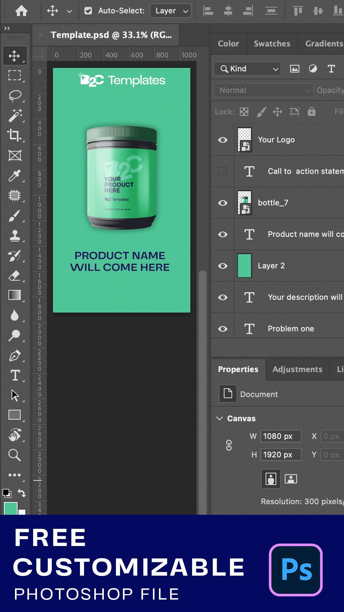Select the Eyedropper tool
This screenshot has width=344, height=612.
[x=14, y=176]
